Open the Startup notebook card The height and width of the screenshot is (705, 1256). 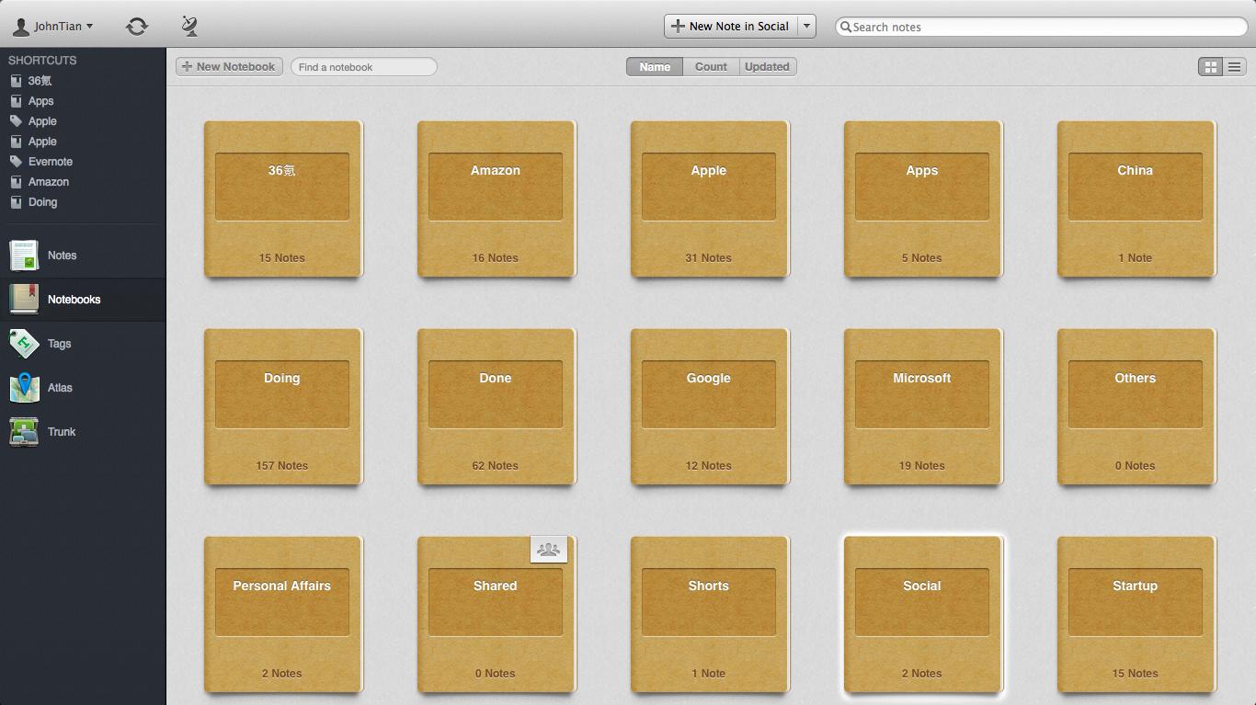click(1136, 613)
